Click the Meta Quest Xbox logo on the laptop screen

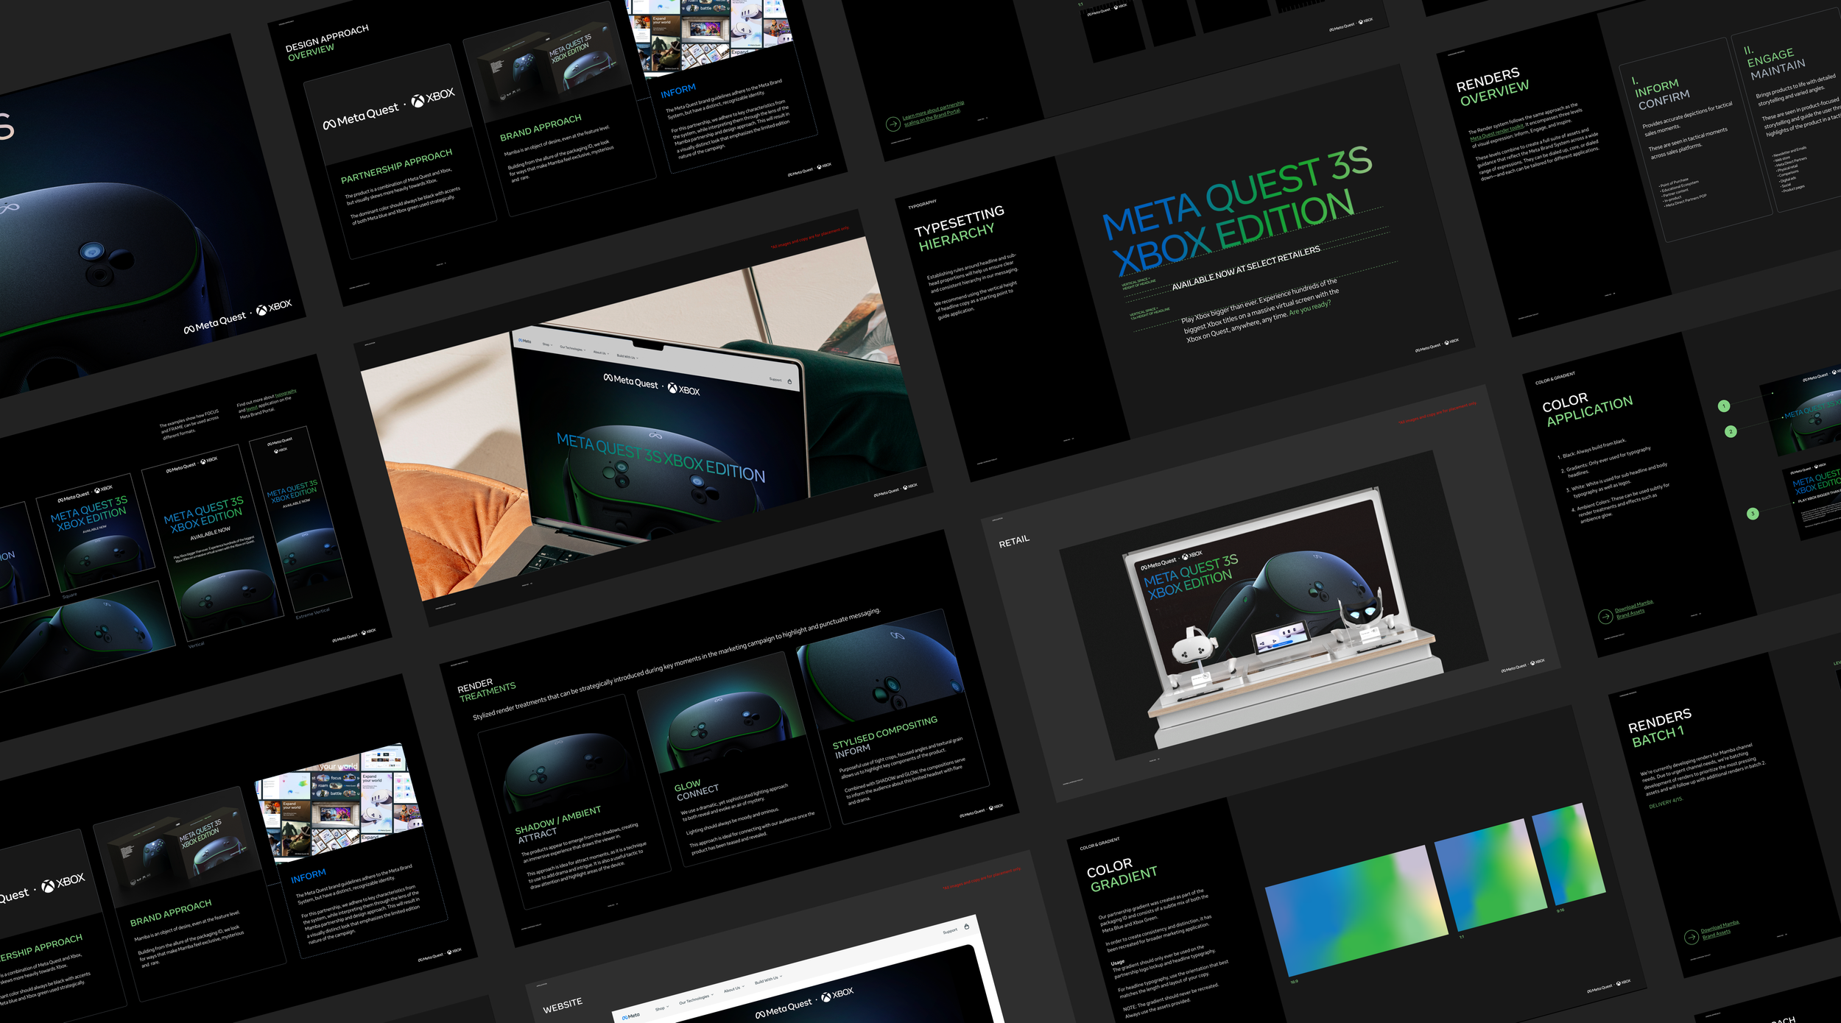point(652,384)
